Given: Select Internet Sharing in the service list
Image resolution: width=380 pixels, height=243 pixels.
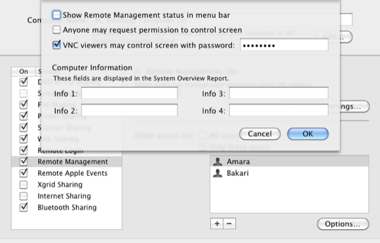Looking at the screenshot, I should pos(67,196).
